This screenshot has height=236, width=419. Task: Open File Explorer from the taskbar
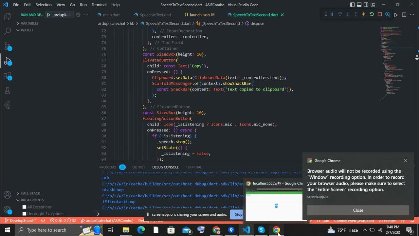pos(126,230)
